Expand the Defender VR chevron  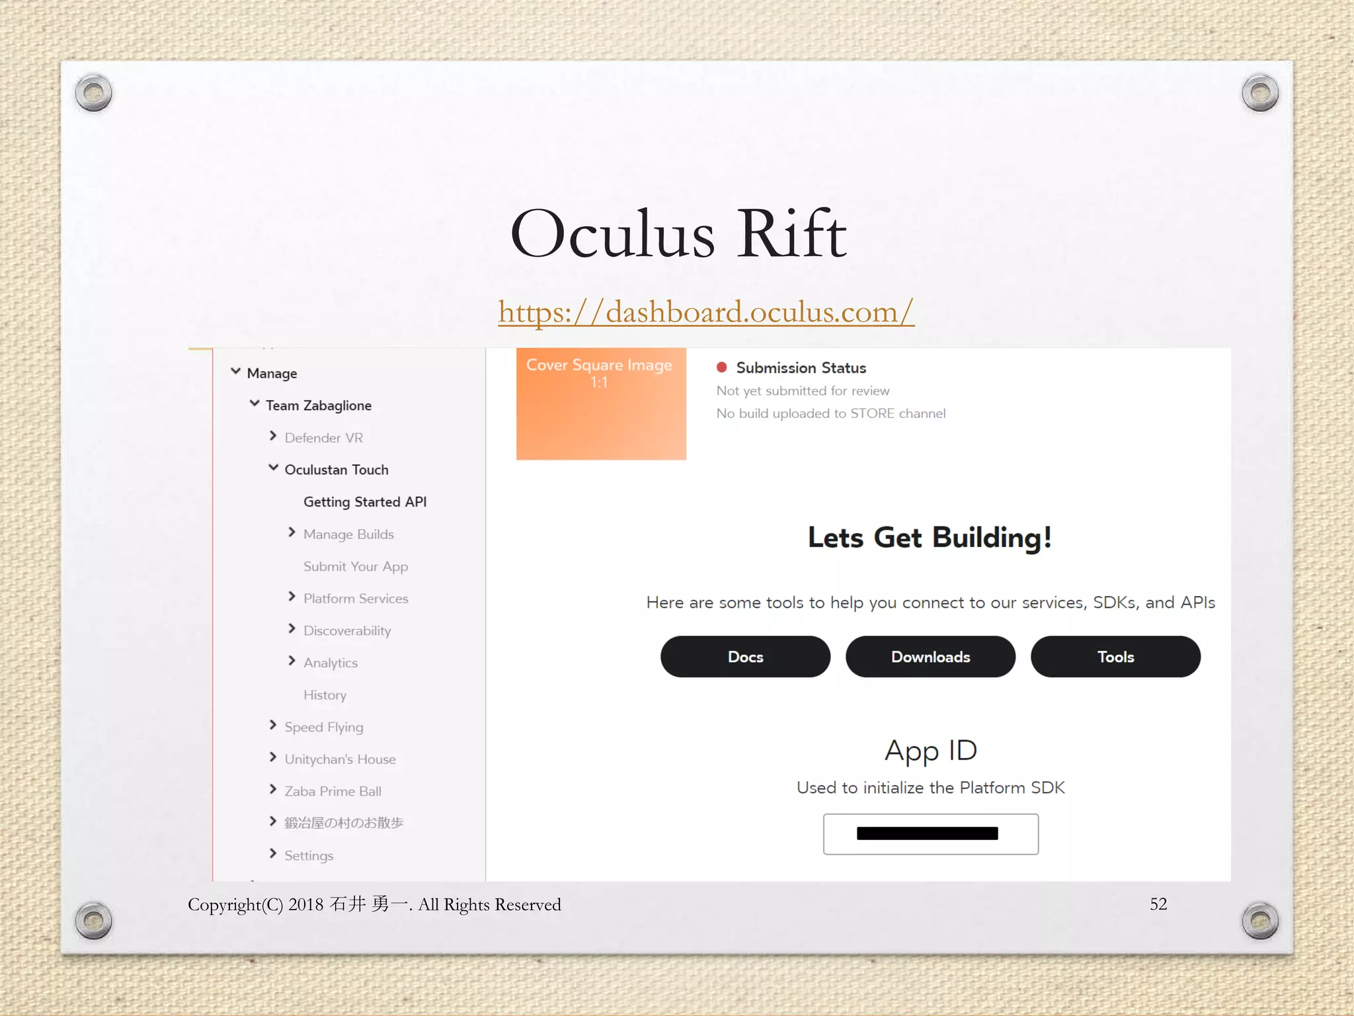273,436
